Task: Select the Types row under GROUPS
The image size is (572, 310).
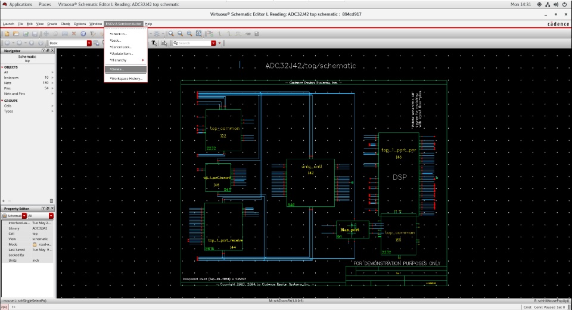Action: (x=27, y=111)
